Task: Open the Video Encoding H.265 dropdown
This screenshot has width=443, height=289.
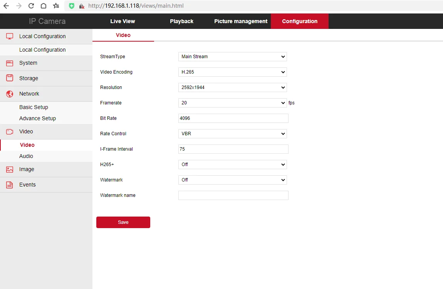Action: pos(233,72)
